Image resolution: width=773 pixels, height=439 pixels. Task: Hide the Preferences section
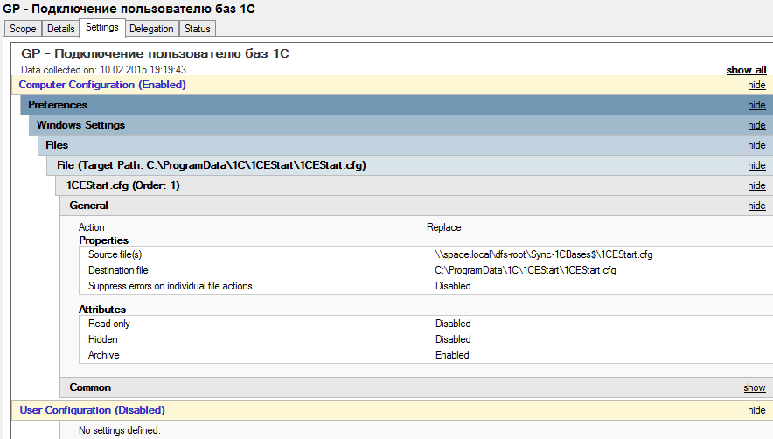tap(756, 105)
